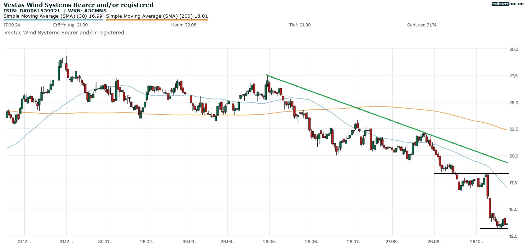Toggle the SMA (38) legend entry
Viewport: 527px width, 243px height.
click(53, 16)
